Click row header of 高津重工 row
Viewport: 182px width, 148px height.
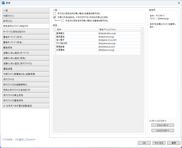[55, 33]
